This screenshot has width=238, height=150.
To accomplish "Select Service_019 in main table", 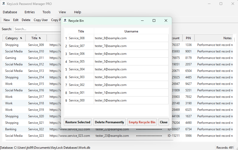I will (36, 110).
